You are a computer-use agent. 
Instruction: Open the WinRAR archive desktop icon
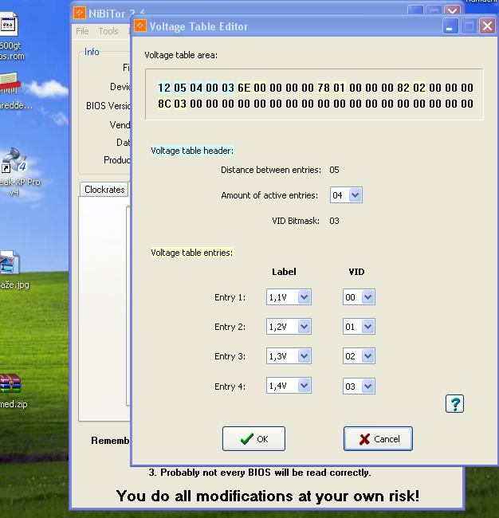9,385
